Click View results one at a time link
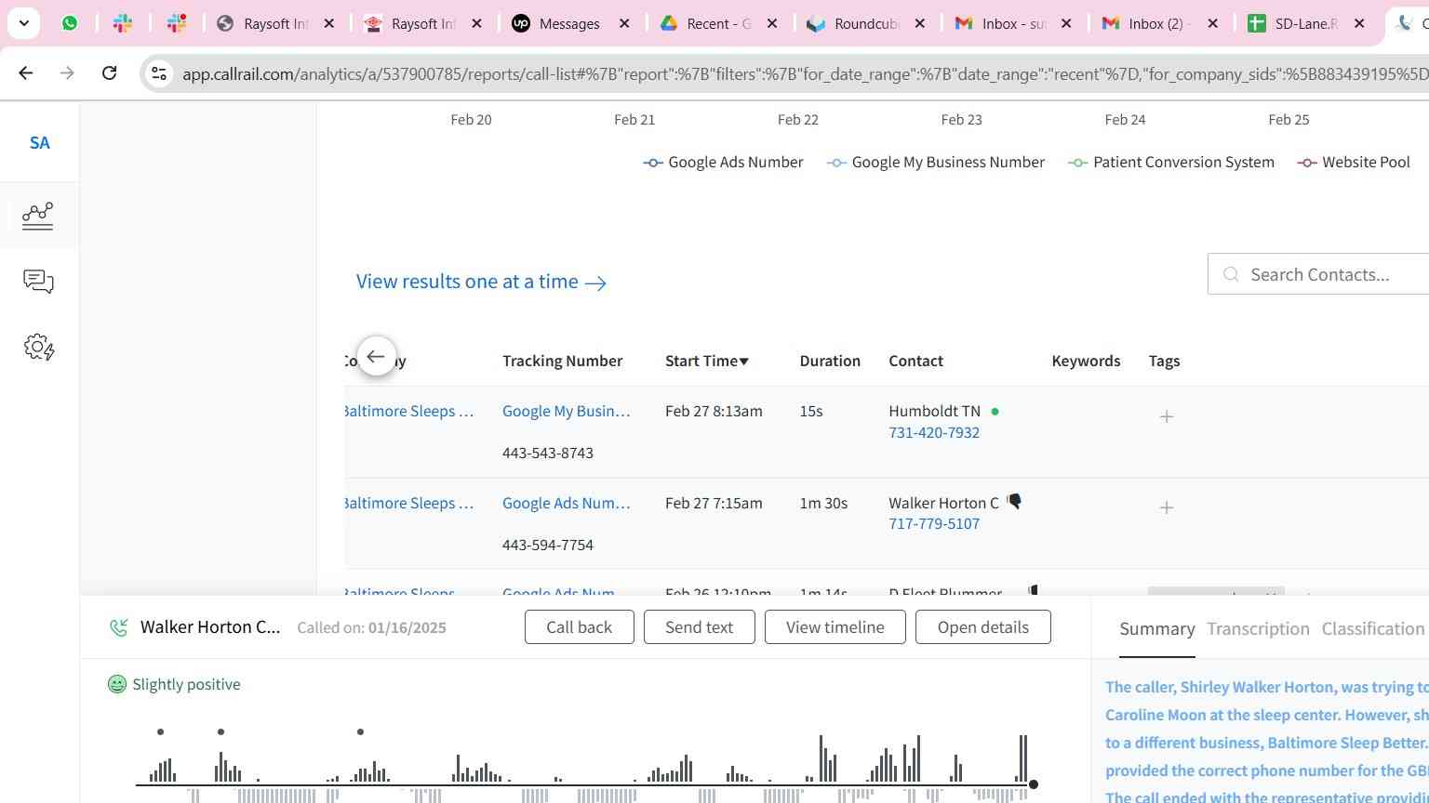Screen dimensions: 1429x803 click(481, 282)
